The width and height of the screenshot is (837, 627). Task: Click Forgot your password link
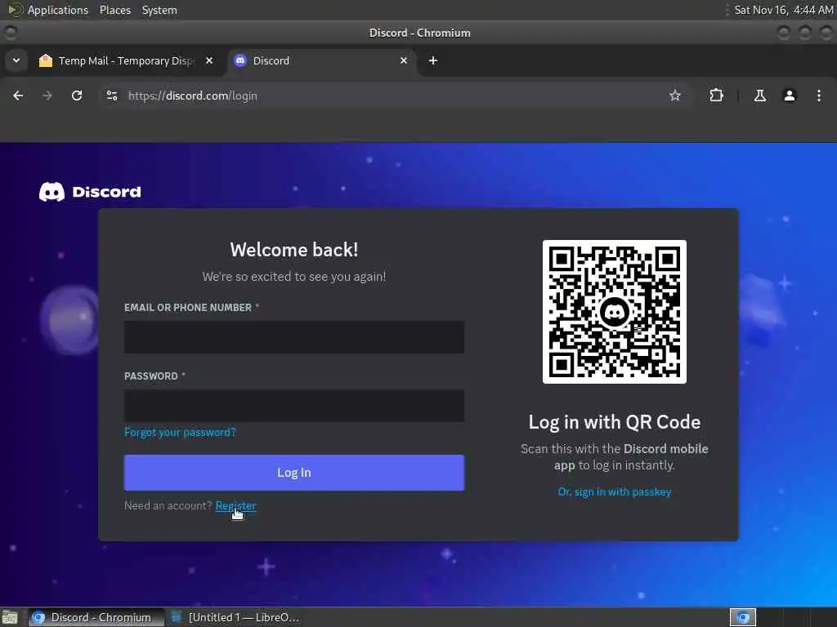(x=180, y=433)
